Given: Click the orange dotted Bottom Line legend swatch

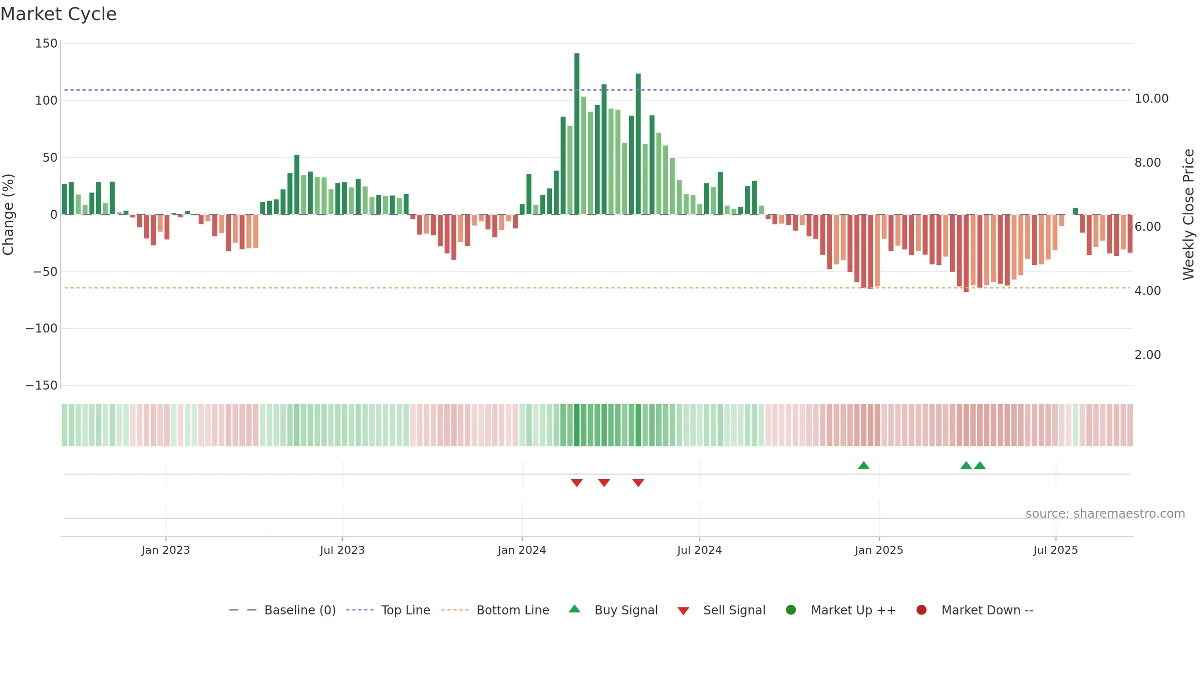Looking at the screenshot, I should pos(455,610).
